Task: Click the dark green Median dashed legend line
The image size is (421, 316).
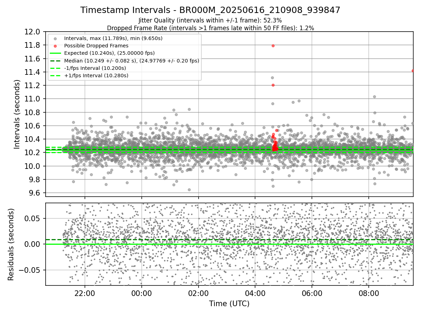Action: tap(55, 61)
